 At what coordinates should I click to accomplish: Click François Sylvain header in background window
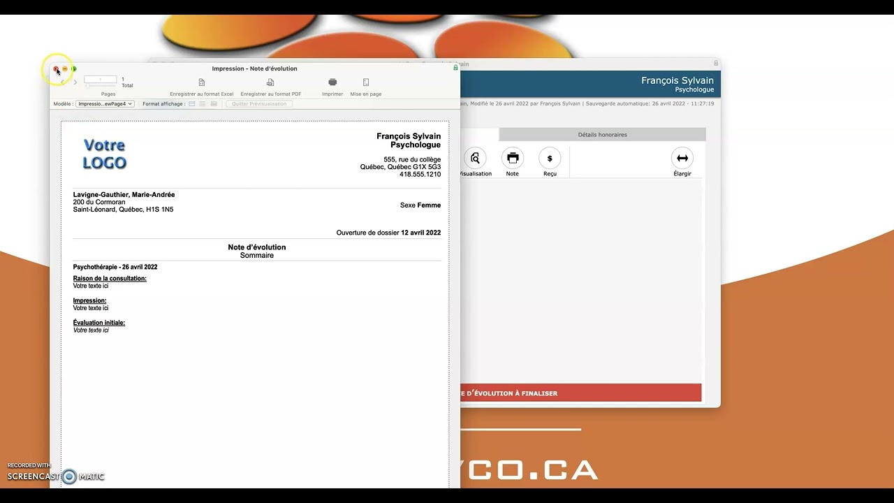click(677, 81)
